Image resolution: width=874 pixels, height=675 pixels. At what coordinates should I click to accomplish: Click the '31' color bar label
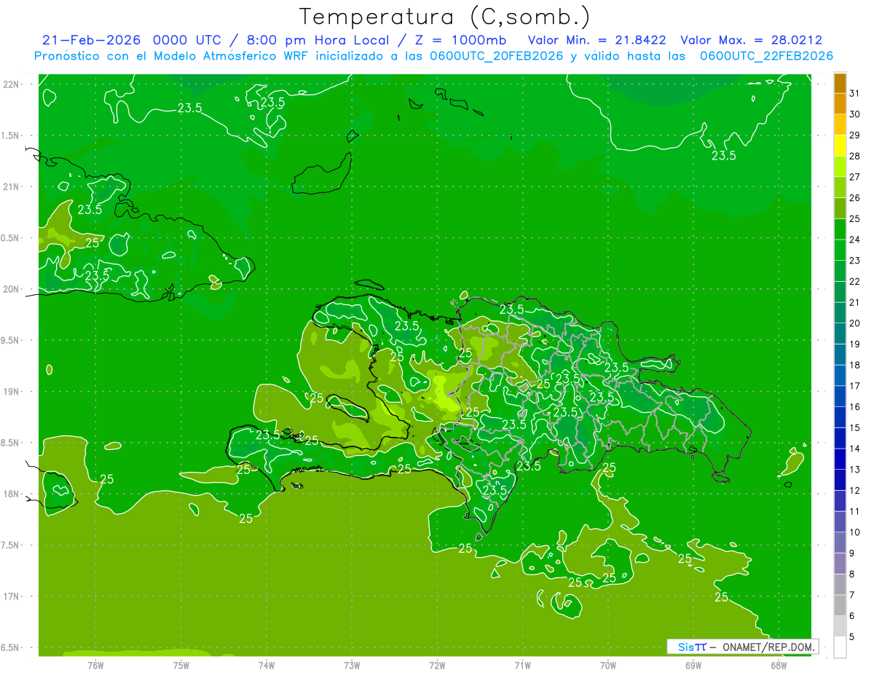[855, 93]
